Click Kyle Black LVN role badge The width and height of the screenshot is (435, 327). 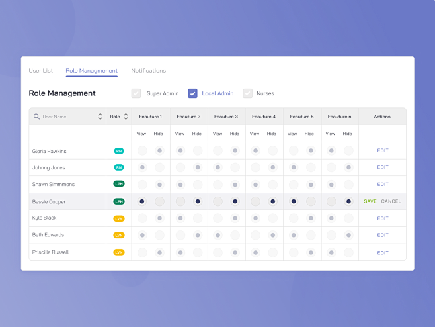(119, 218)
